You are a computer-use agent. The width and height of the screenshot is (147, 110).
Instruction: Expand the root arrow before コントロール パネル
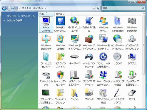(20, 8)
